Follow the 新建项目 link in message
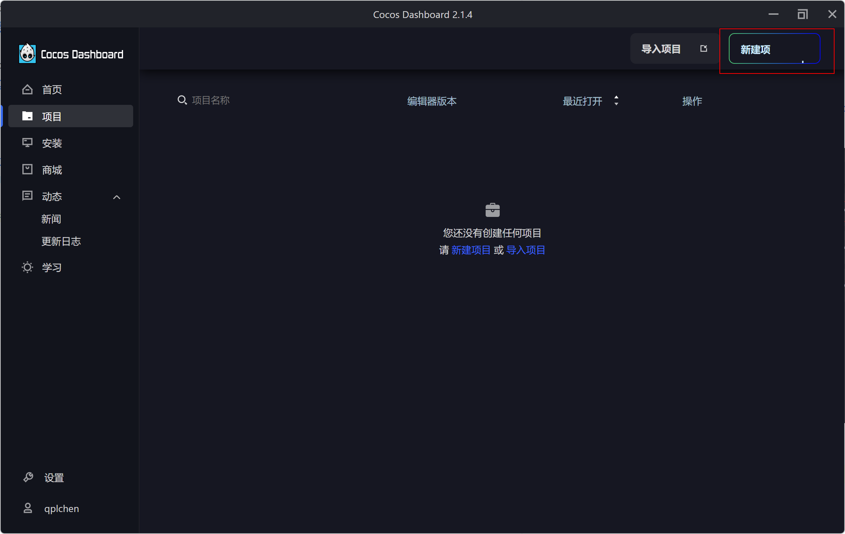Viewport: 845px width, 534px height. [x=471, y=250]
